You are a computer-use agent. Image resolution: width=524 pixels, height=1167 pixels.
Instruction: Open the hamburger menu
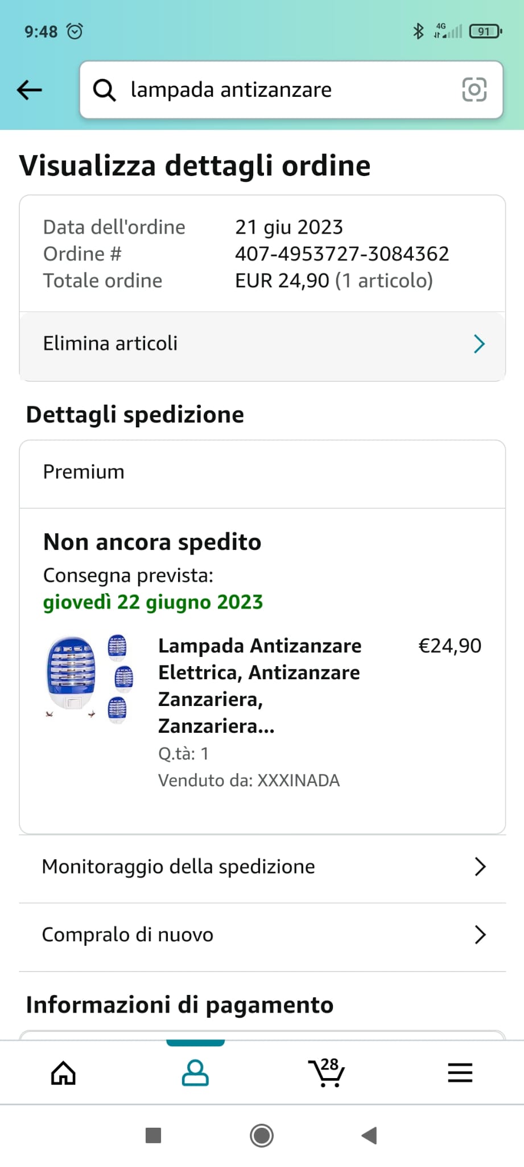(x=460, y=1073)
